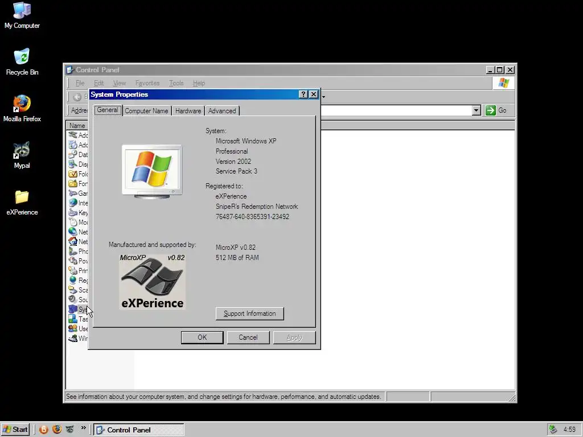Launch Firefox from the quick launch bar

coord(57,429)
